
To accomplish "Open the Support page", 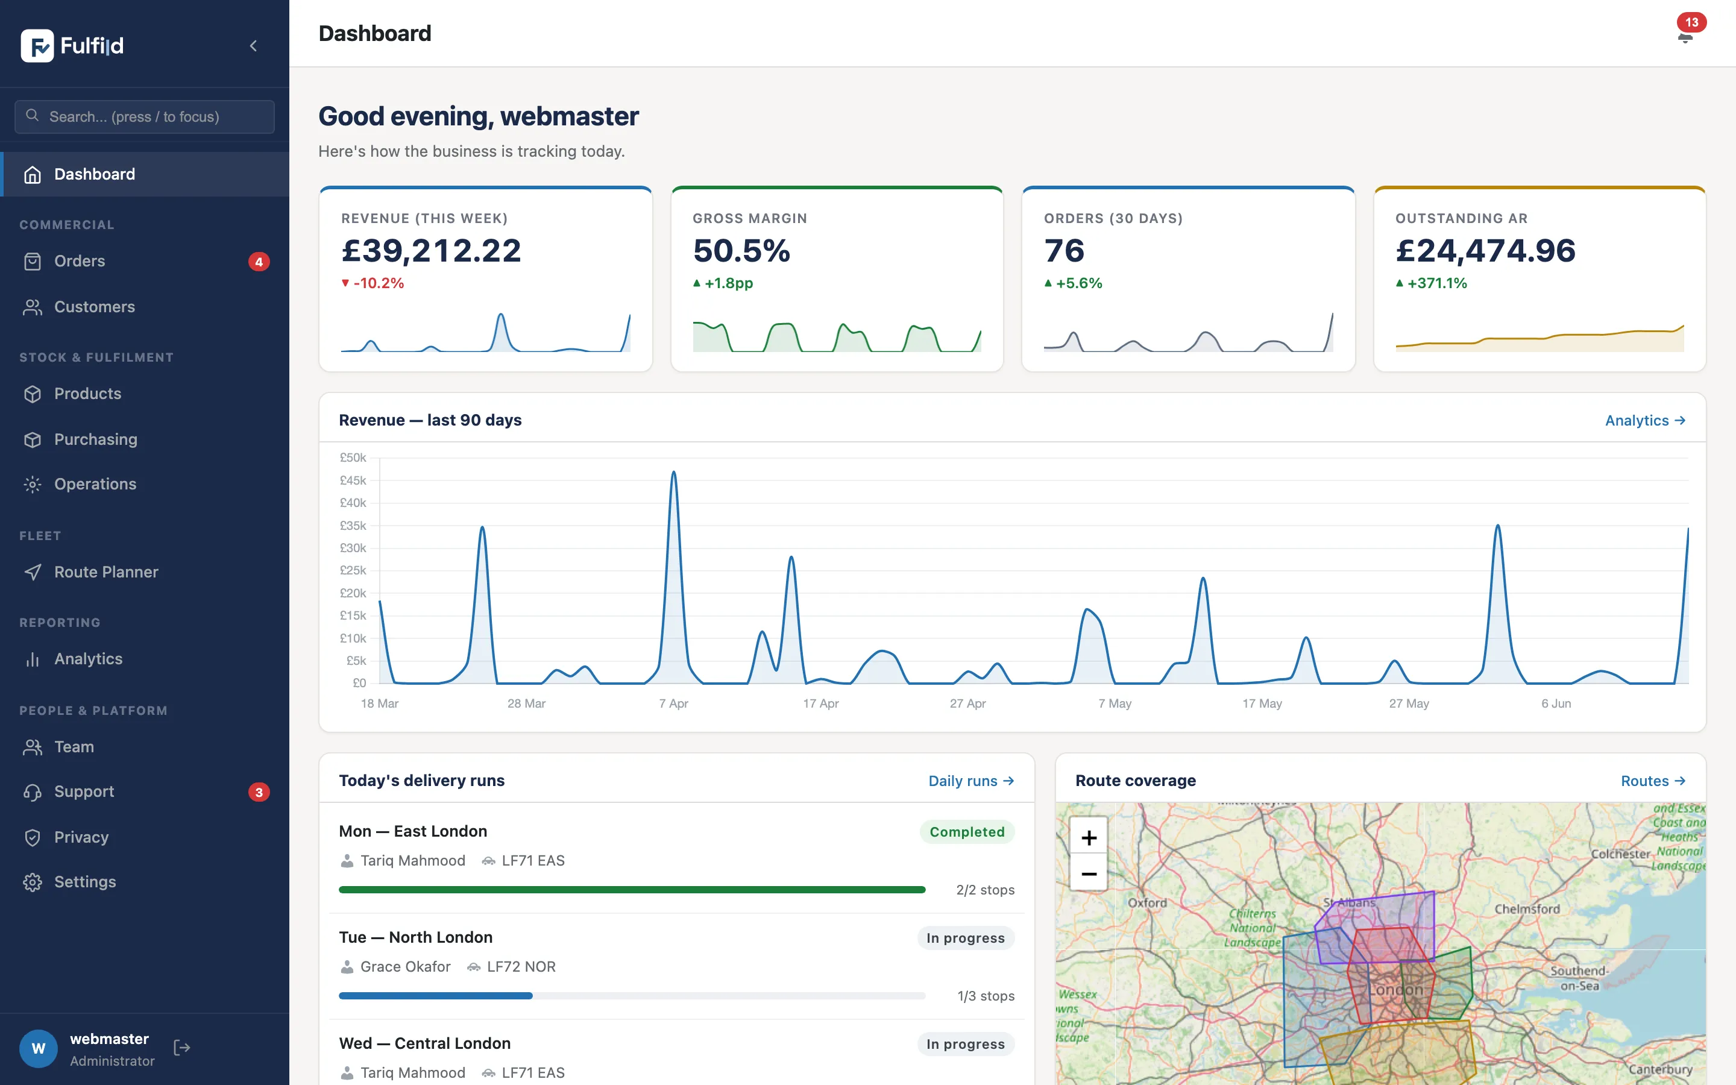I will click(x=144, y=791).
